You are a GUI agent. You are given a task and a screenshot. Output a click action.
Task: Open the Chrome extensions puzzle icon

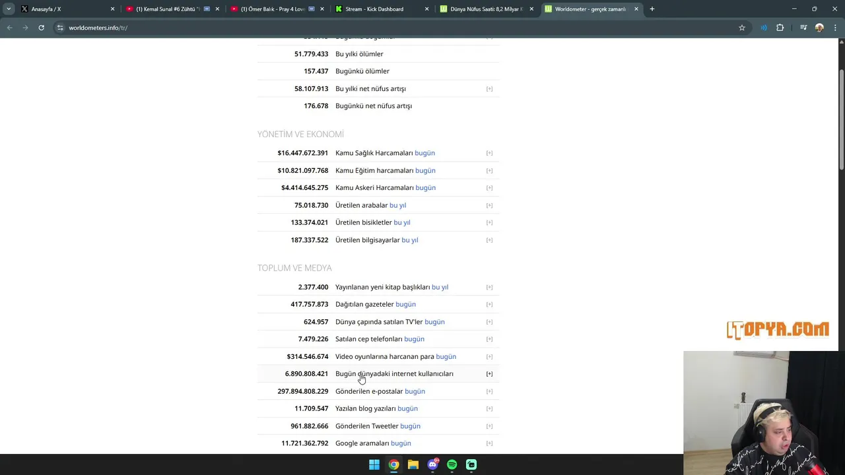[x=780, y=28]
